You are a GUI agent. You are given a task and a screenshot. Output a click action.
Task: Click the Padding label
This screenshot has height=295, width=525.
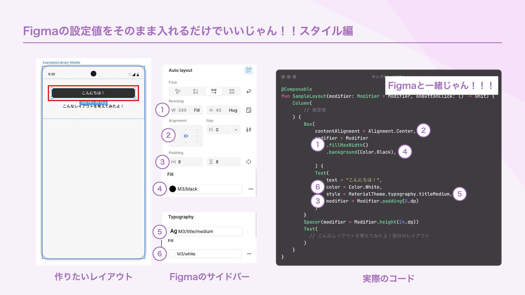176,153
